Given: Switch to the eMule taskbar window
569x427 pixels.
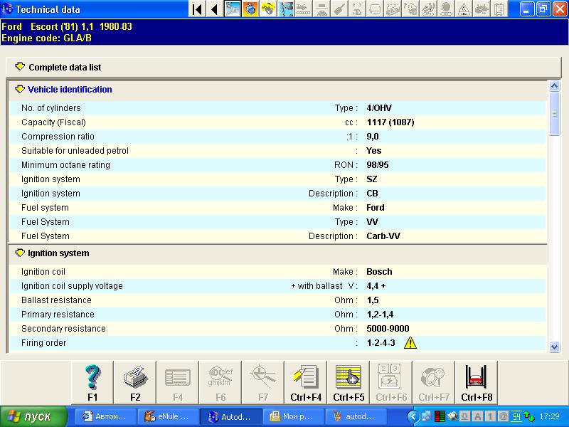Looking at the screenshot, I should point(169,416).
